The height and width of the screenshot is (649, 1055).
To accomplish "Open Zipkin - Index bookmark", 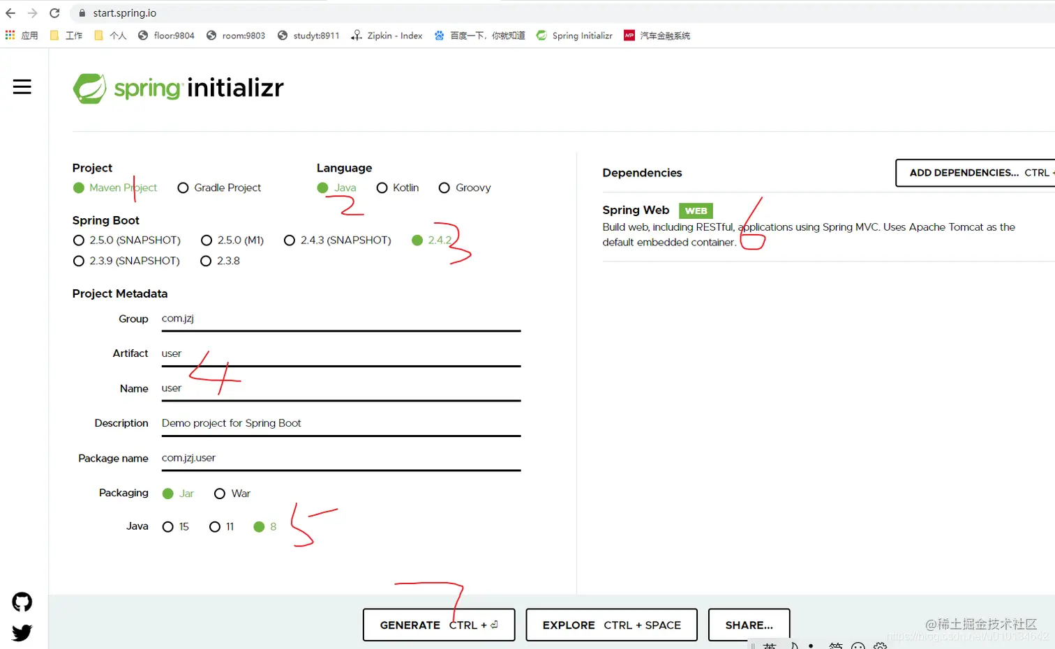I will 387,36.
